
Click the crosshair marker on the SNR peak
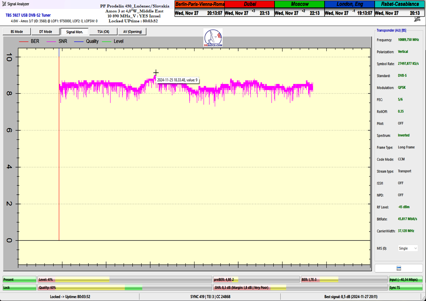click(x=155, y=73)
